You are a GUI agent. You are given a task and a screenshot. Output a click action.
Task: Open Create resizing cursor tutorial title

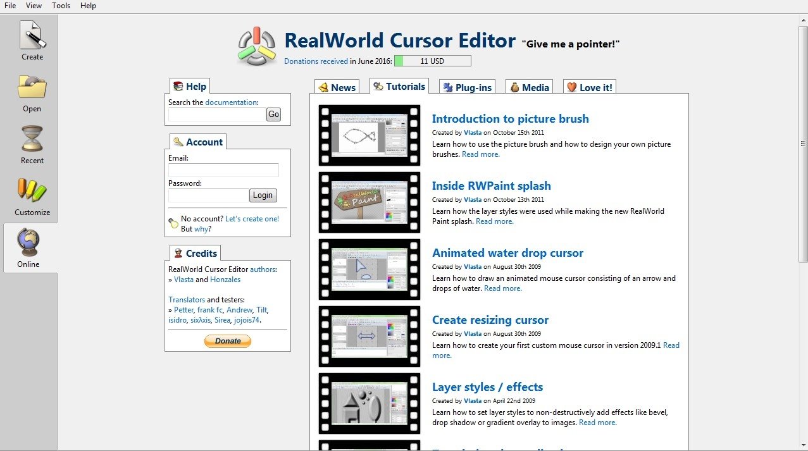click(490, 320)
